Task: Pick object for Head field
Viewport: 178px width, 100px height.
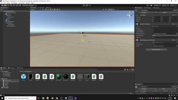Action: point(177,46)
